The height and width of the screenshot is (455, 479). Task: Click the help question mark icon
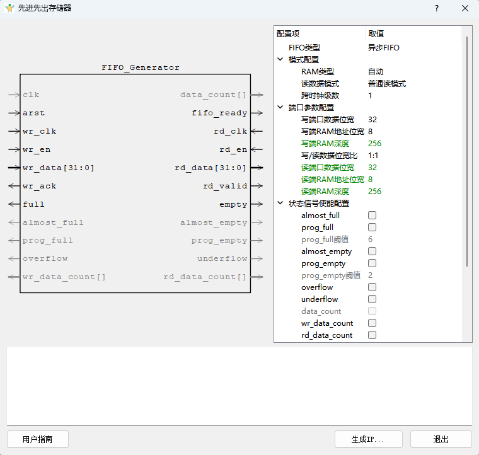tap(437, 8)
